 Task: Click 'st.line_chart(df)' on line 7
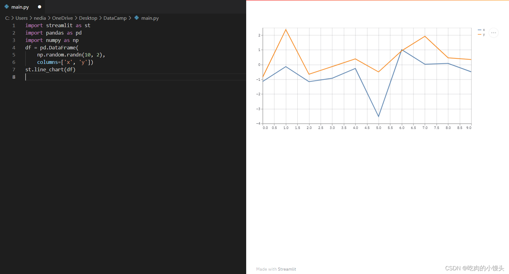pyautogui.click(x=50, y=69)
